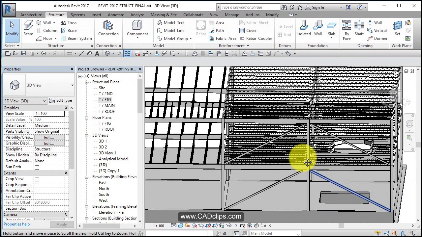Image resolution: width=422 pixels, height=237 pixels.
Task: Open the Architecture ribbon tab
Action: pyautogui.click(x=31, y=15)
